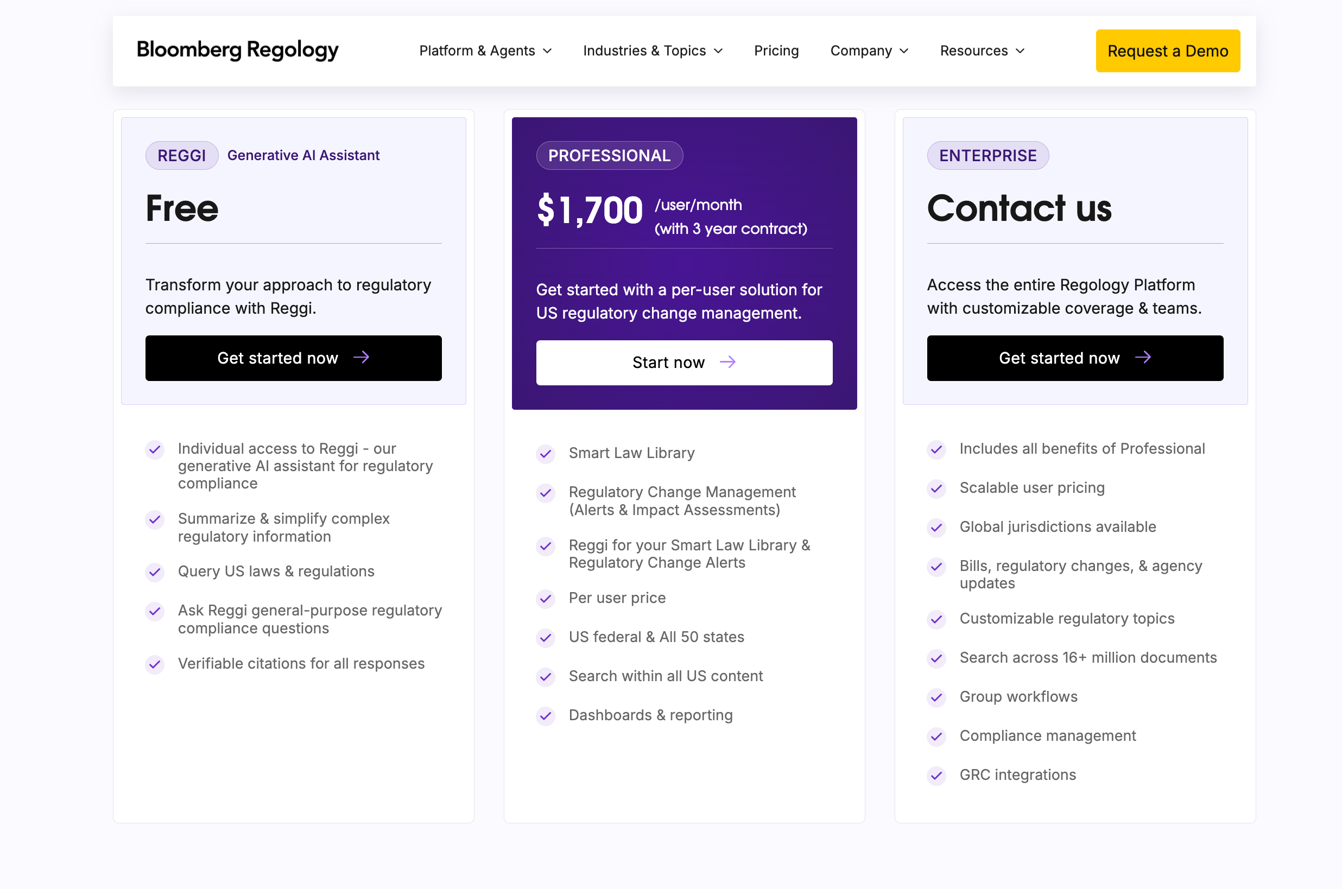Click checkmark next to Includes all benefits

[936, 449]
